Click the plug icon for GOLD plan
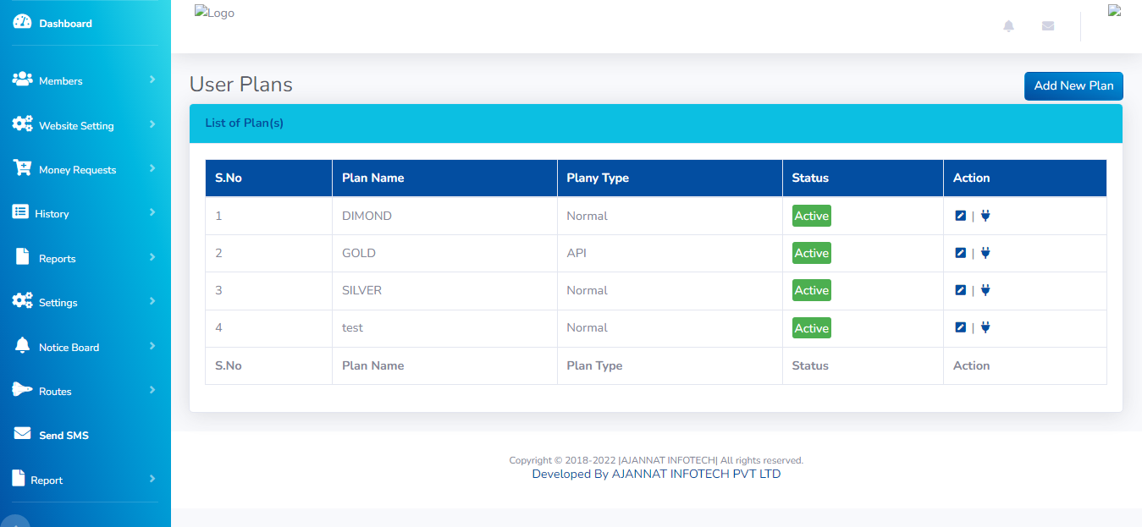Screen dimensions: 1142x527 [985, 253]
